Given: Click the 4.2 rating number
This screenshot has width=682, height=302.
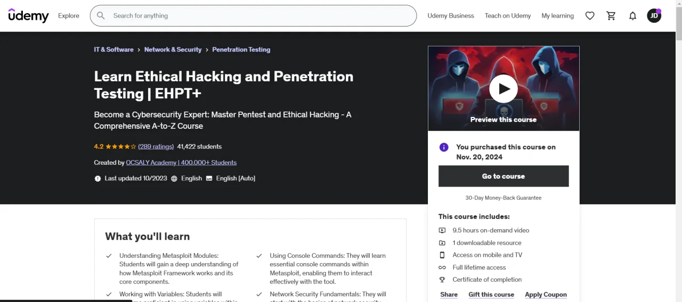Looking at the screenshot, I should (99, 147).
